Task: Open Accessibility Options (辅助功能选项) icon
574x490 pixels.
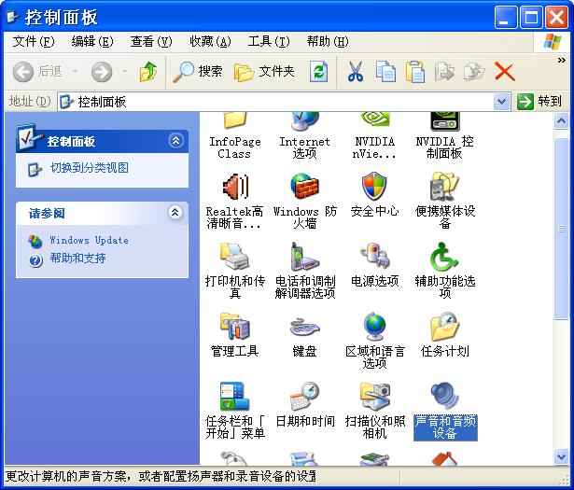Action: coord(444,257)
